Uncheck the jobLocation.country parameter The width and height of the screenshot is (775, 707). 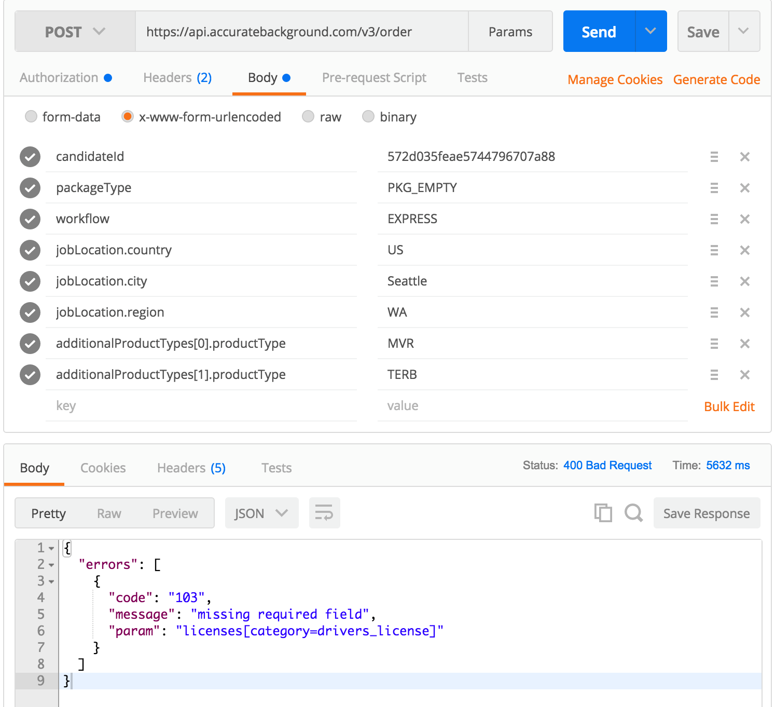coord(30,250)
